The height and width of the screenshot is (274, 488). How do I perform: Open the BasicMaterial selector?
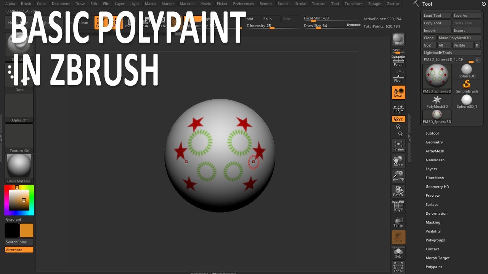(19, 169)
